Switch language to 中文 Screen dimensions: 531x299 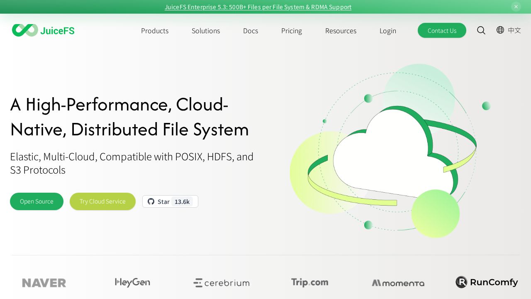pyautogui.click(x=514, y=30)
